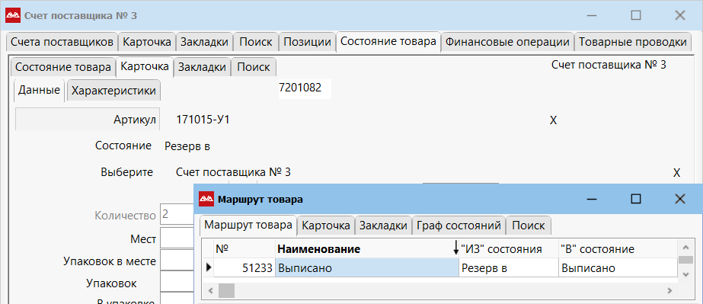Switch to the Граф состояний tab
Screen dimensions: 703x304
459,226
